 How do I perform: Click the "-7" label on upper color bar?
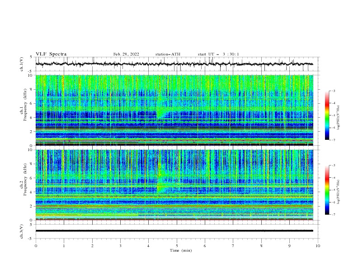coord(334,140)
